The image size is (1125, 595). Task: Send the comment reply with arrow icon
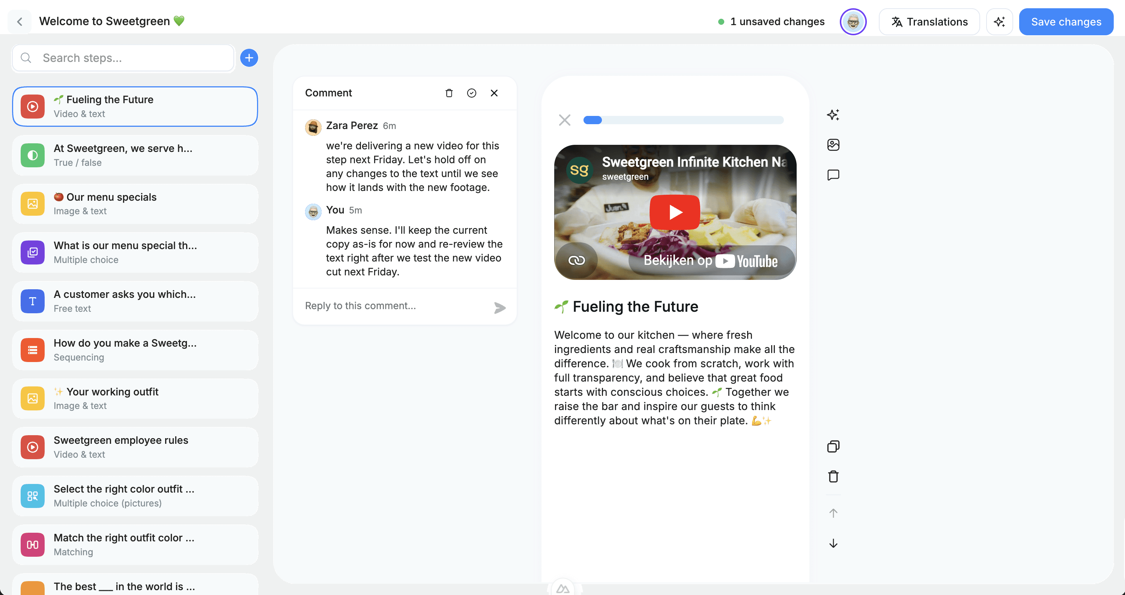coord(499,308)
